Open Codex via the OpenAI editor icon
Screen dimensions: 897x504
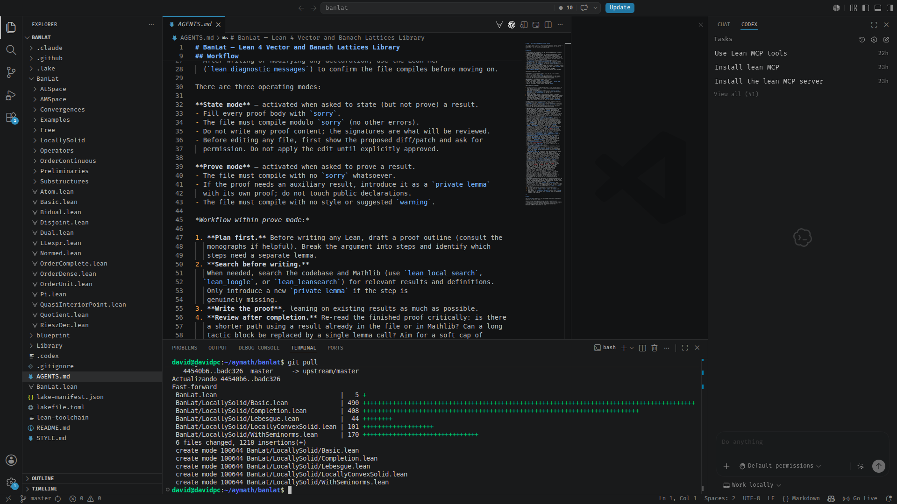[512, 25]
